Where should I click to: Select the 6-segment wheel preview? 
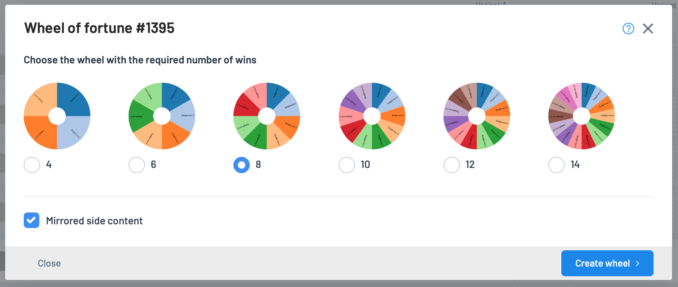click(162, 116)
